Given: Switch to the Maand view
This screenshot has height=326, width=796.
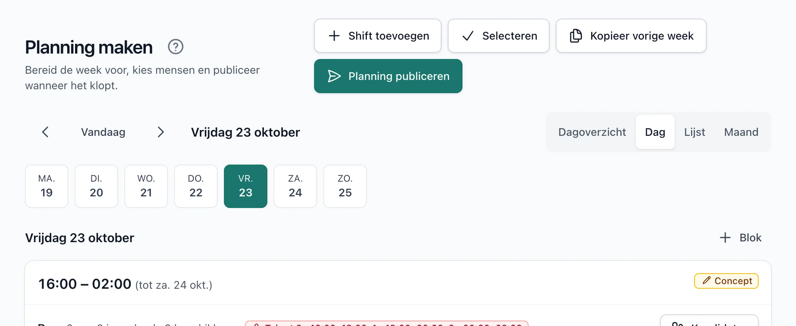Looking at the screenshot, I should click(x=741, y=132).
